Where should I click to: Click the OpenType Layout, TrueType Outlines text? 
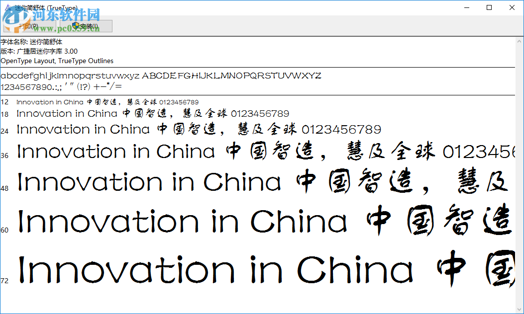(57, 61)
